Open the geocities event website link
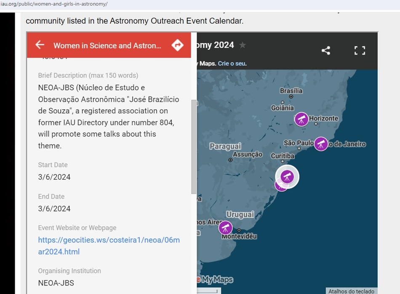The width and height of the screenshot is (400, 294). pyautogui.click(x=109, y=245)
